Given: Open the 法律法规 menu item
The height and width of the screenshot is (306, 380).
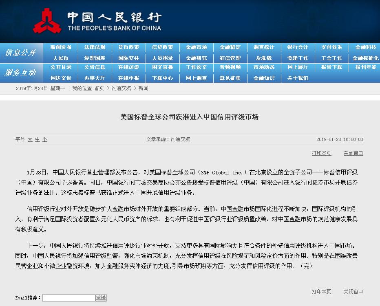Looking at the screenshot, I should [x=95, y=47].
